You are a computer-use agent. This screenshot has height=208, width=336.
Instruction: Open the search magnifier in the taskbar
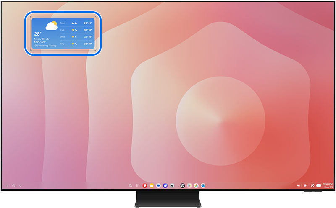(131, 185)
